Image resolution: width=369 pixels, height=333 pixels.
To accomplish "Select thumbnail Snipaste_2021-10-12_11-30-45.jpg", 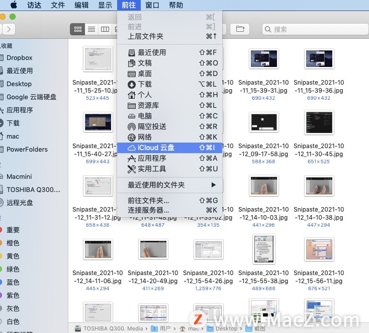I will tap(319, 122).
